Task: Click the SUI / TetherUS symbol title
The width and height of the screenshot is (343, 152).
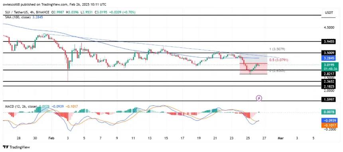Action: point(15,12)
